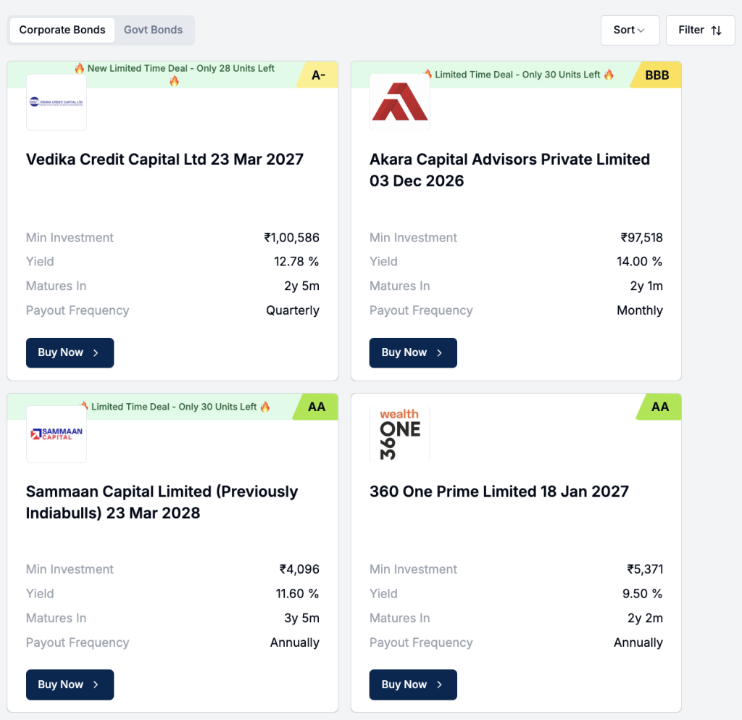The image size is (742, 720).
Task: Click Buy Now on the 360 One Prime bond
Action: 413,684
